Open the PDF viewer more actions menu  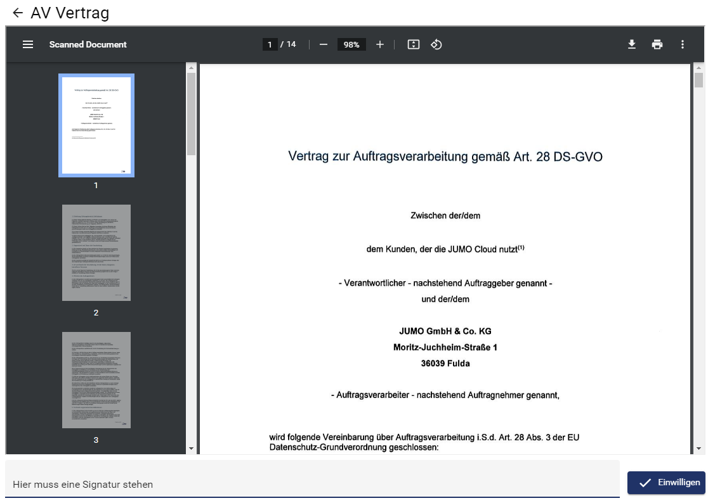point(683,44)
